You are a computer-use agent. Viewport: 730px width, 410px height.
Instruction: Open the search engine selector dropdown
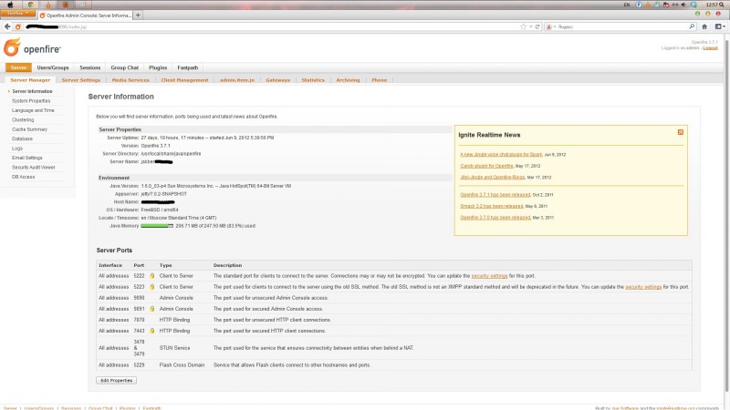click(550, 27)
